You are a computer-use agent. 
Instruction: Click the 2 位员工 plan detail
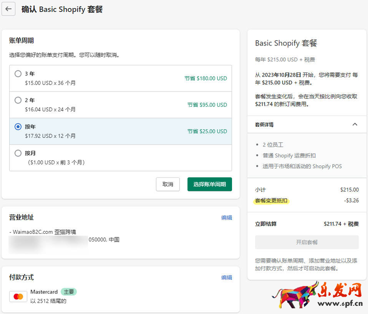[273, 144]
